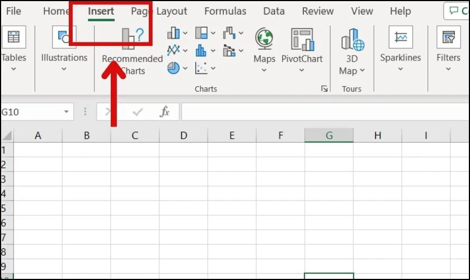This screenshot has width=470, height=280.
Task: Open the Name Box dropdown arrow
Action: coord(66,112)
